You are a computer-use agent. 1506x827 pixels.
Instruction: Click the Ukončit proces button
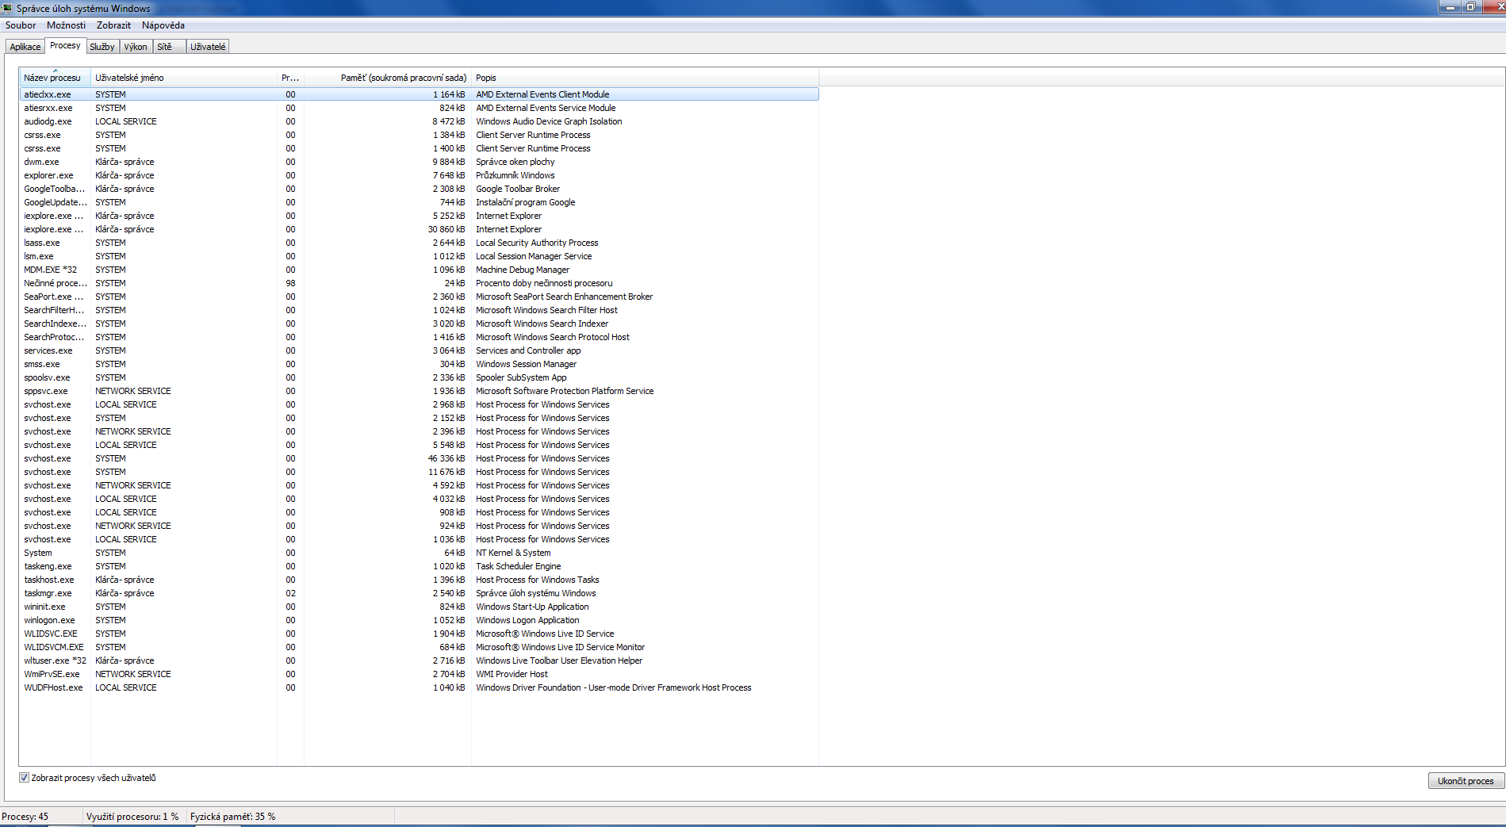click(x=1466, y=781)
